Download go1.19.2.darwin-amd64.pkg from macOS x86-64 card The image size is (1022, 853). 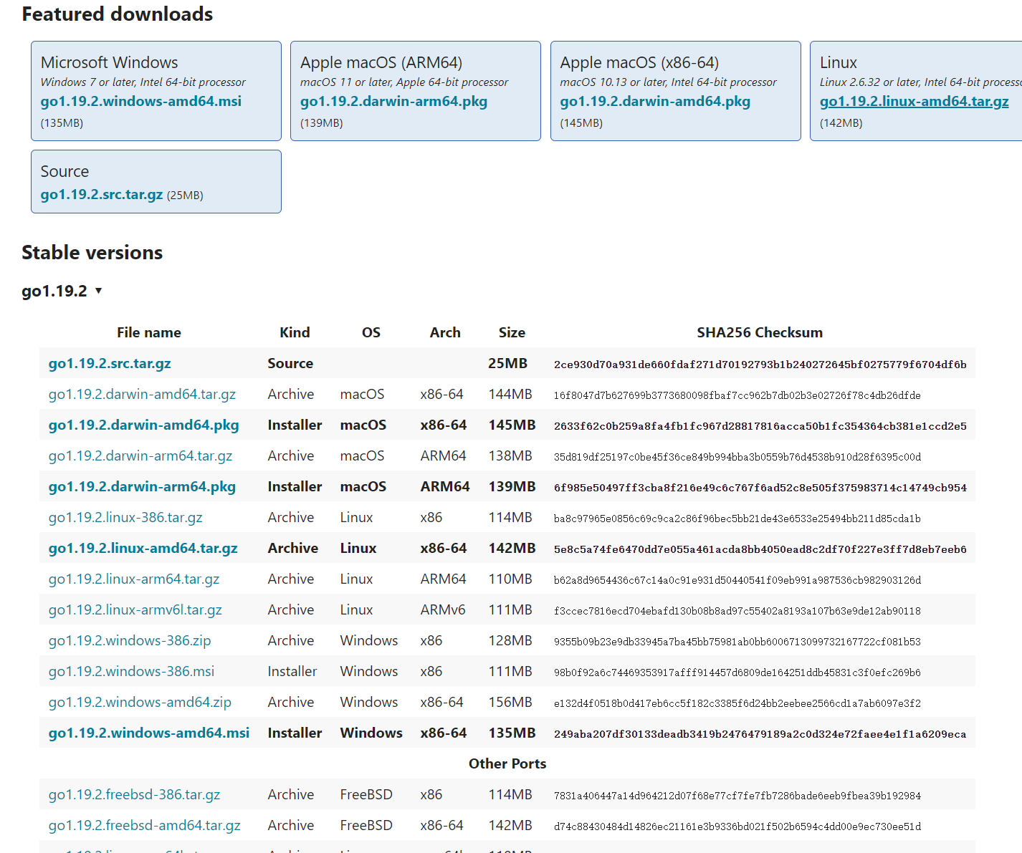pos(655,101)
